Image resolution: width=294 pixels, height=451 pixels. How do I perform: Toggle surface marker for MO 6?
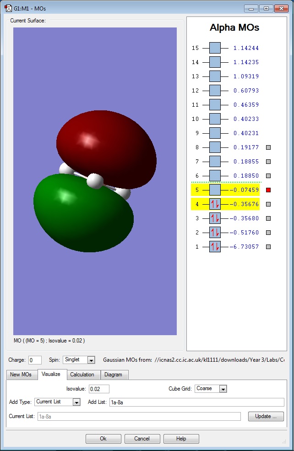[268, 175]
